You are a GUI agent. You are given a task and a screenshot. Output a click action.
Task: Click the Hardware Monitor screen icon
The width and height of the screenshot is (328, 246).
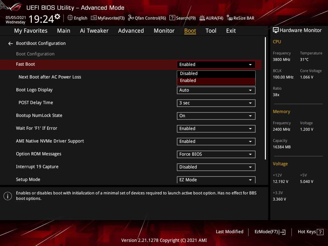point(276,30)
